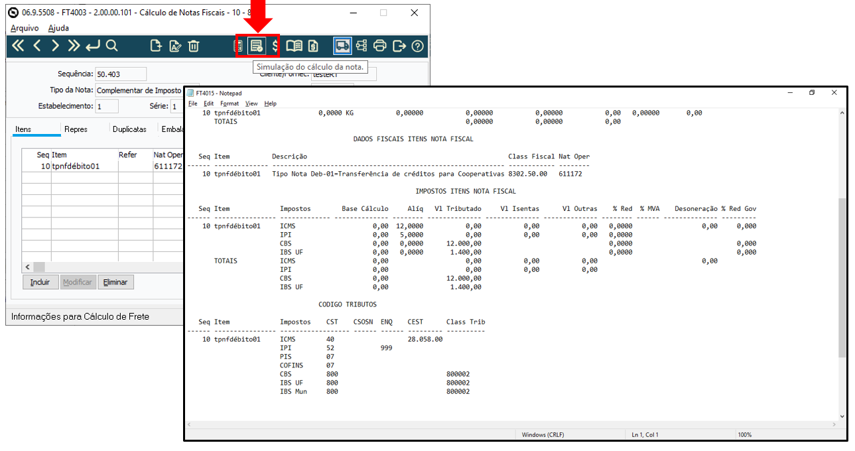
Task: Run 'Simulação do cálculo da nota' icon
Action: click(256, 46)
